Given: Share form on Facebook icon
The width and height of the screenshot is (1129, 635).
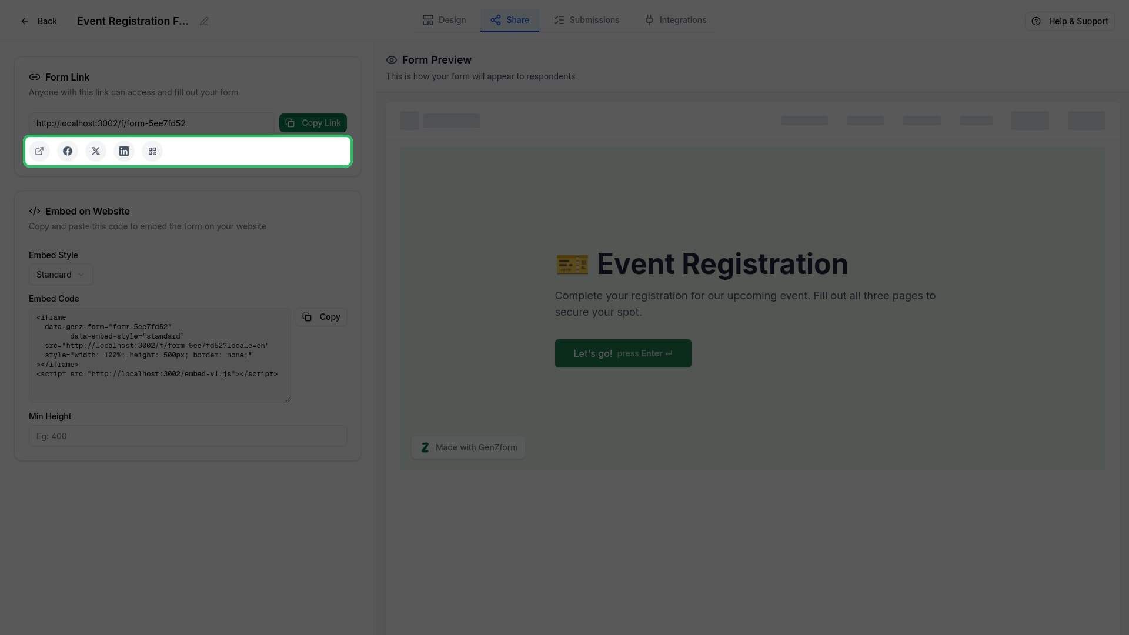Looking at the screenshot, I should pos(68,151).
